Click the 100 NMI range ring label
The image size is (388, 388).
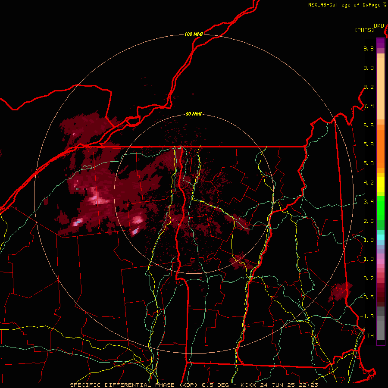pyautogui.click(x=194, y=34)
